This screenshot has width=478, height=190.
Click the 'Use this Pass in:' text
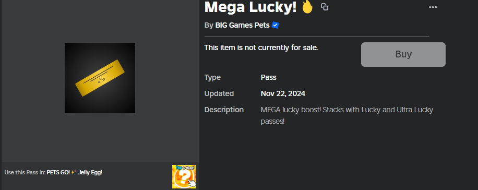coord(25,172)
